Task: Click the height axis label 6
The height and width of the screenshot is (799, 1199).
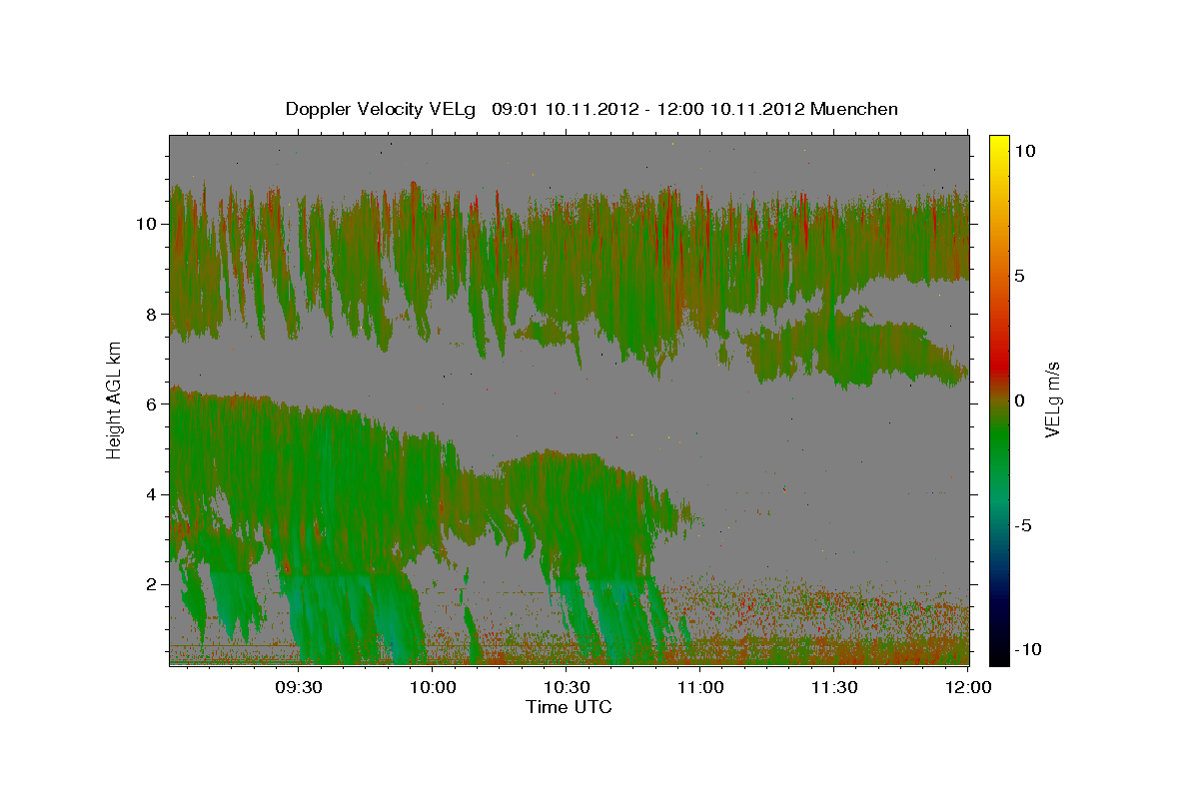Action: 151,403
